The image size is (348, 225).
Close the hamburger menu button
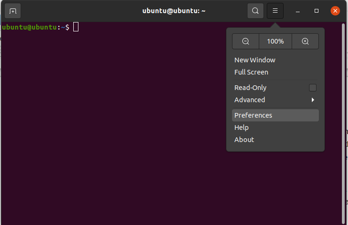click(x=275, y=11)
